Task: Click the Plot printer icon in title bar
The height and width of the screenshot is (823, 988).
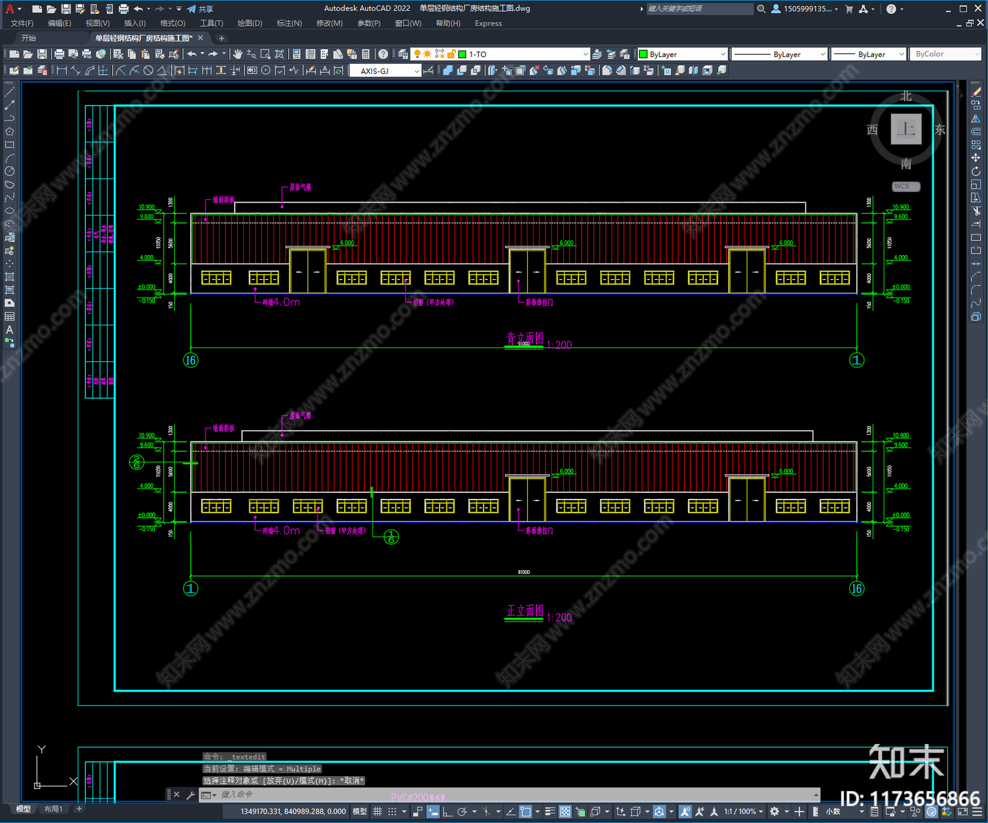Action: (x=124, y=9)
